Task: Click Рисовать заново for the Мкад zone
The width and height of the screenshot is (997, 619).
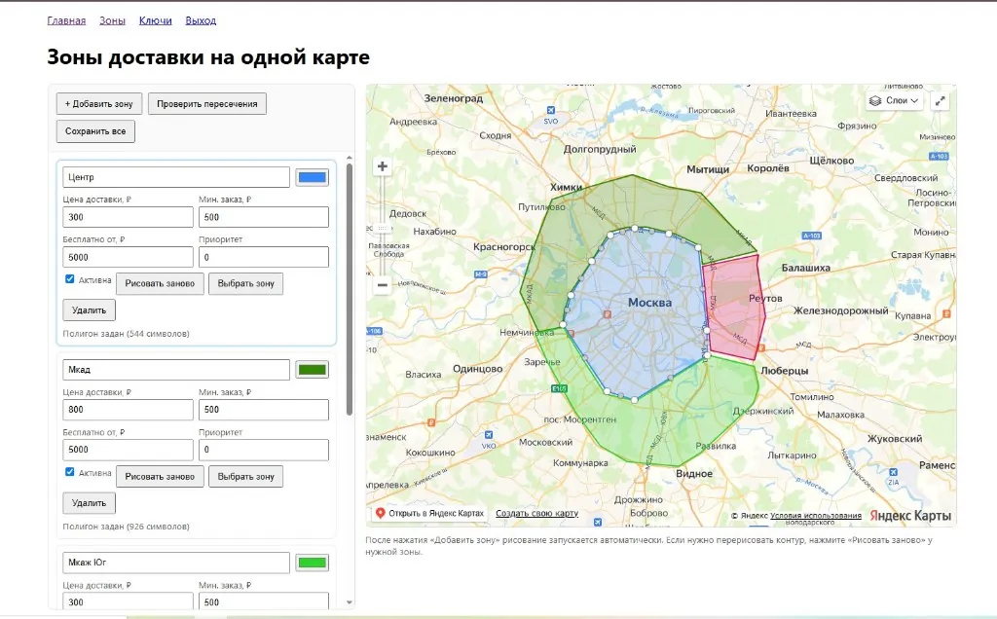Action: pyautogui.click(x=160, y=477)
